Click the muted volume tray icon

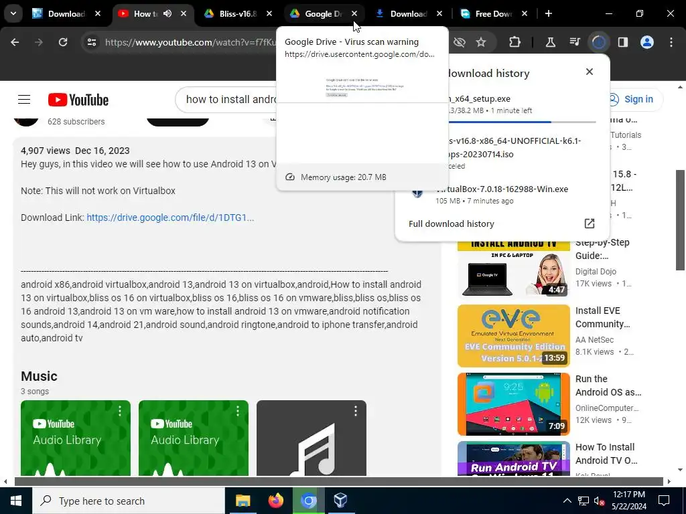point(599,501)
